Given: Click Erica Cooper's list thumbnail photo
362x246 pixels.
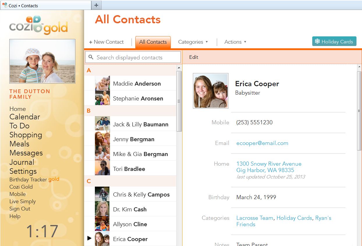Looking at the screenshot, I should coord(102,239).
